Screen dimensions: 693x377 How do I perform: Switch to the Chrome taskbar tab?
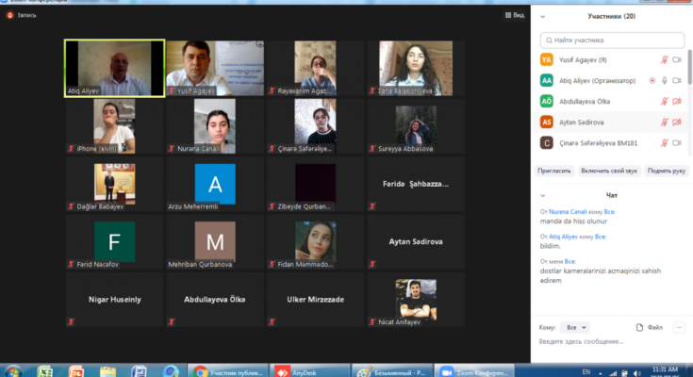224,370
